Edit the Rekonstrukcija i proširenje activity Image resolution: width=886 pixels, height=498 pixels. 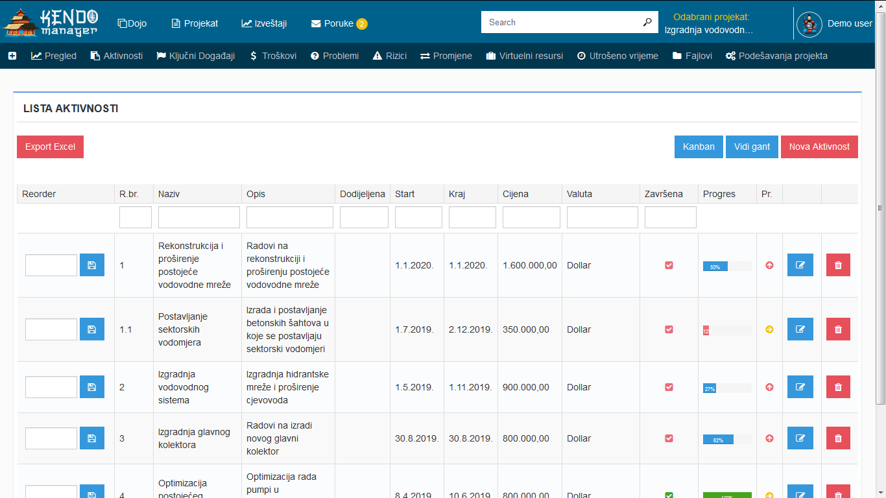[x=800, y=265]
